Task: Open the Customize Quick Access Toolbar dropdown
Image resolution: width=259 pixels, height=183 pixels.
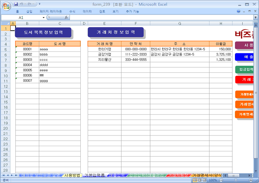Action: (x=40, y=4)
